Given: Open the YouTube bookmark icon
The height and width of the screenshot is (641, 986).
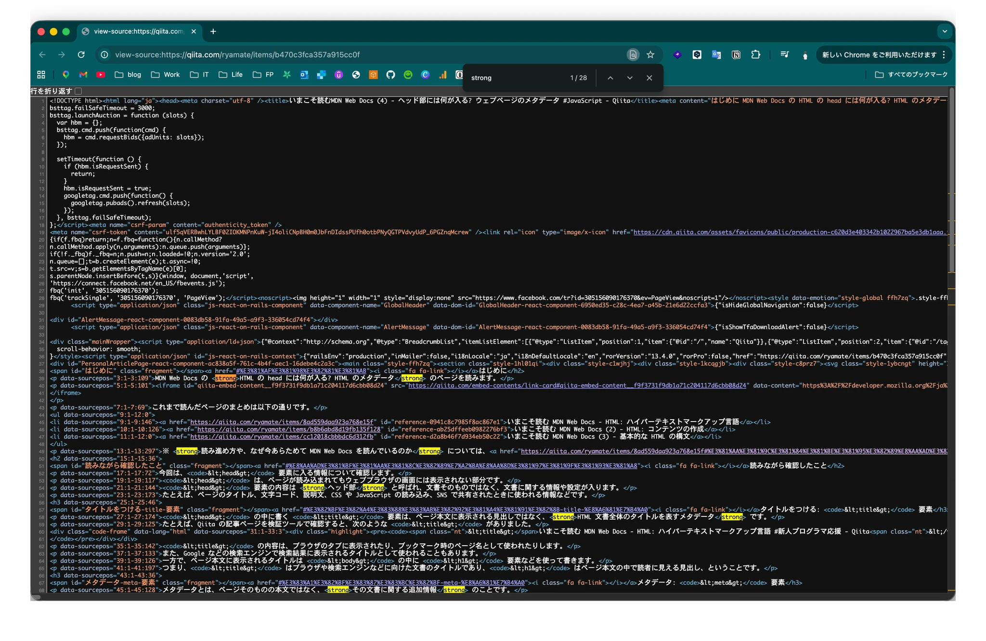Looking at the screenshot, I should pyautogui.click(x=101, y=75).
